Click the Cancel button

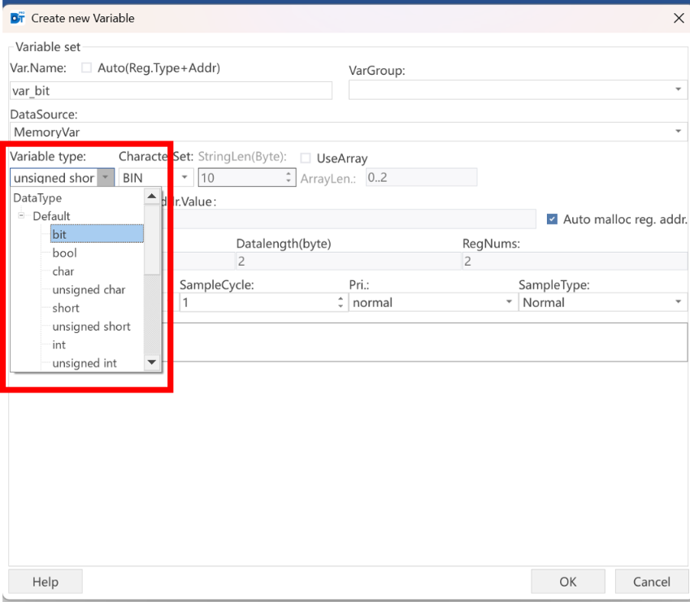coord(651,582)
